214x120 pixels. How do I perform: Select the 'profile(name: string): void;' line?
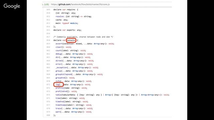[x=71, y=88]
